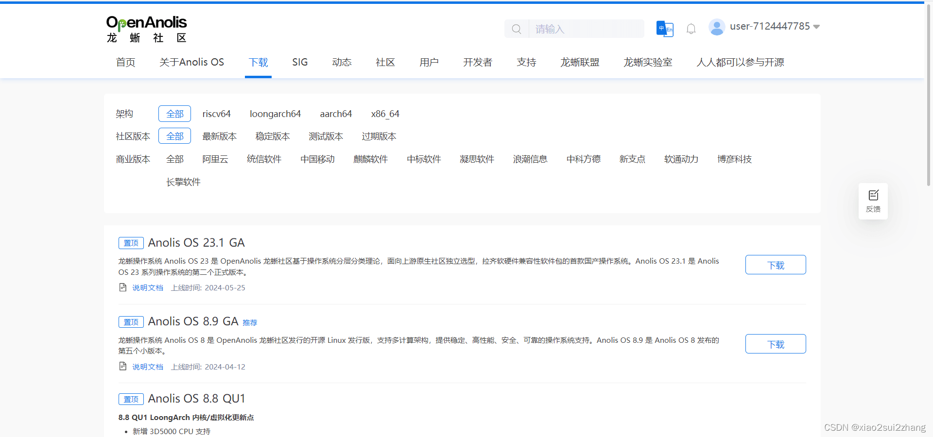Viewport: 933px width, 437px height.
Task: Filter architecture by aarch64
Action: pos(336,114)
